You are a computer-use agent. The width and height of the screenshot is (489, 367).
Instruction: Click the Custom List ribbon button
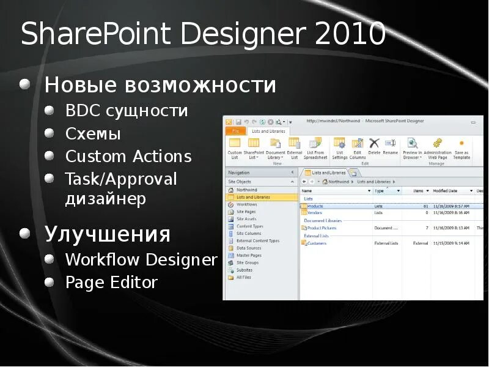[x=235, y=149]
